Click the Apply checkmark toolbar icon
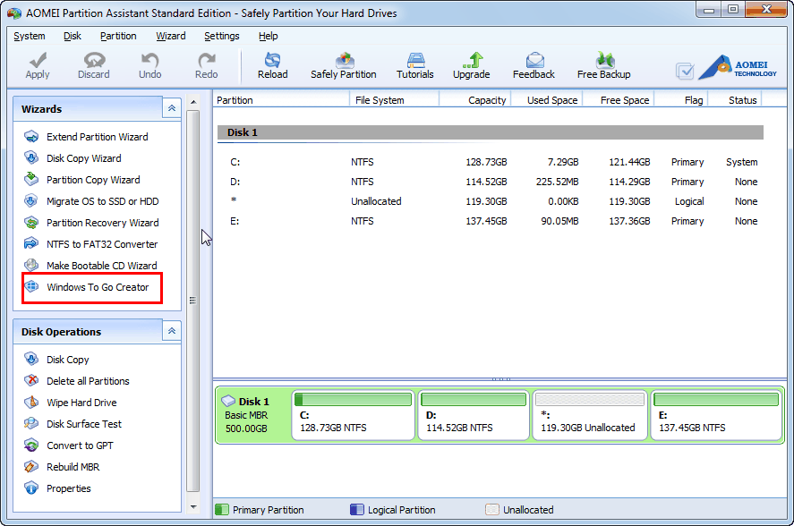Image resolution: width=794 pixels, height=526 pixels. 38,60
